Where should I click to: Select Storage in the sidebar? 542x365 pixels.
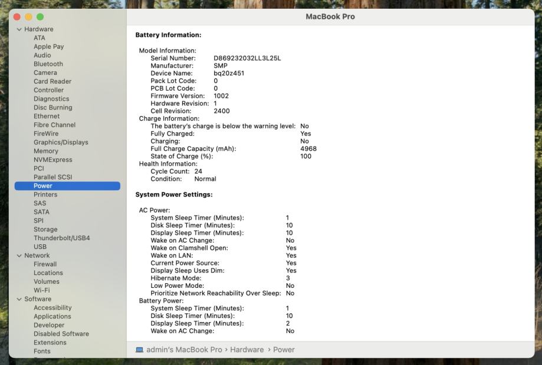point(45,230)
